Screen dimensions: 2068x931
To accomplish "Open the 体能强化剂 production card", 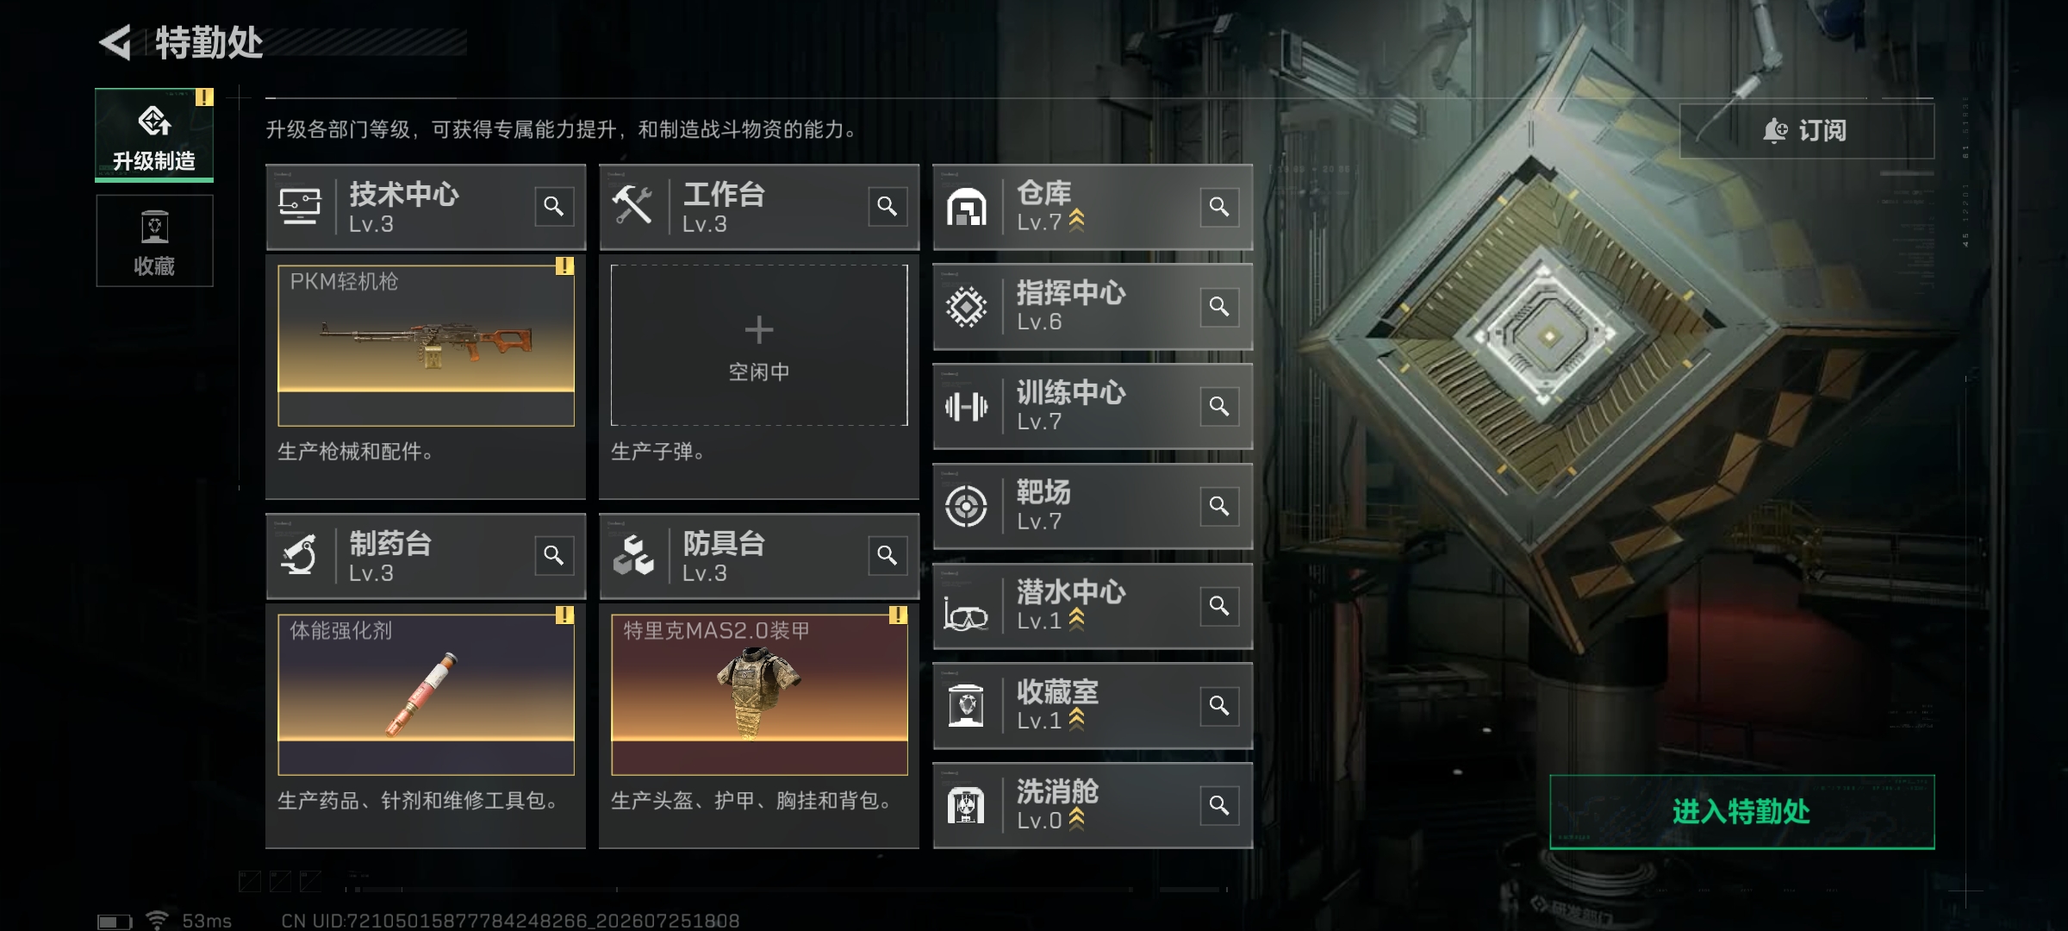I will pos(426,694).
